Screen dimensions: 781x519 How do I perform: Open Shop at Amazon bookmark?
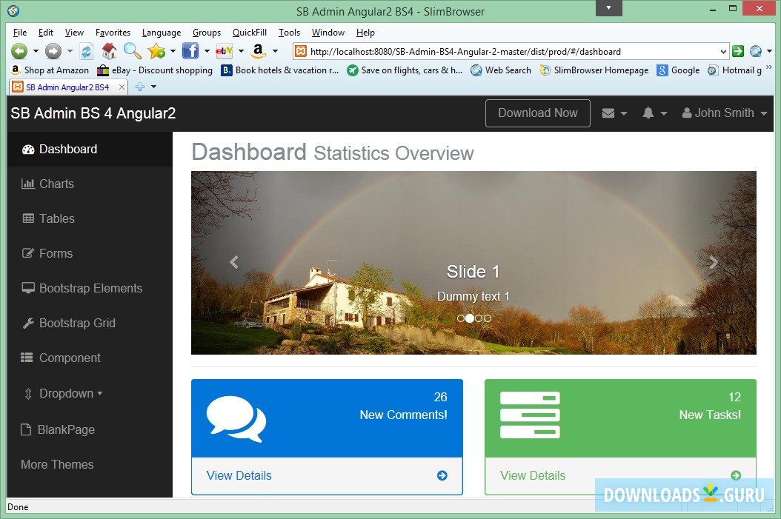(50, 70)
